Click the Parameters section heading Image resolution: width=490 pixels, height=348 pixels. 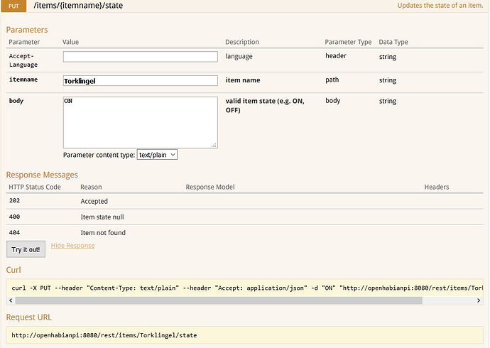click(x=27, y=30)
